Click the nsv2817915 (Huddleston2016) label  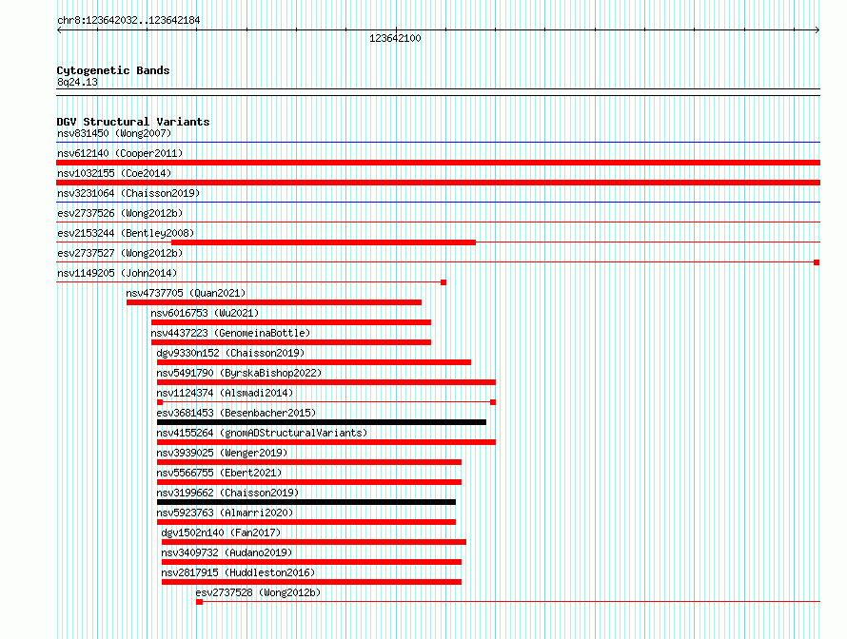pyautogui.click(x=238, y=572)
